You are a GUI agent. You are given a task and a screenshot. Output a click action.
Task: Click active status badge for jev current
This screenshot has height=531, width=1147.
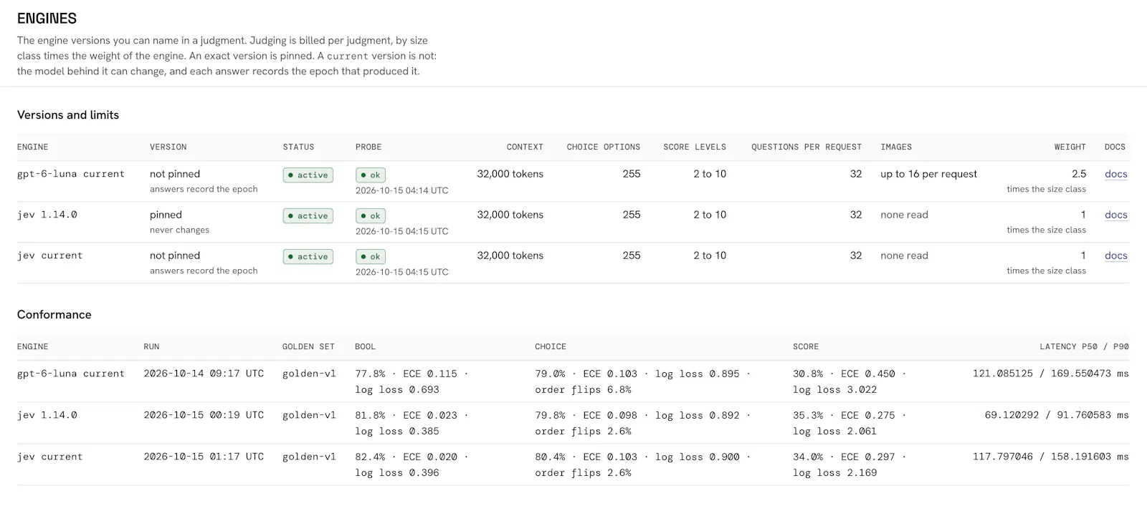coord(308,257)
